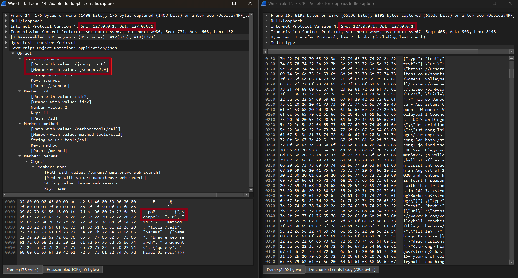Expand Internet Protocol Version 4 details
This screenshot has height=278, width=518.
7,26
